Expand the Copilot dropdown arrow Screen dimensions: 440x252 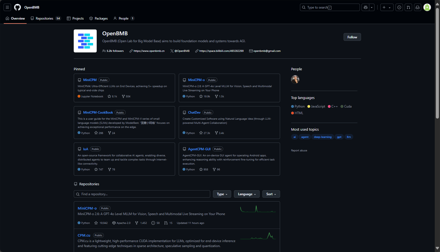pyautogui.click(x=372, y=7)
